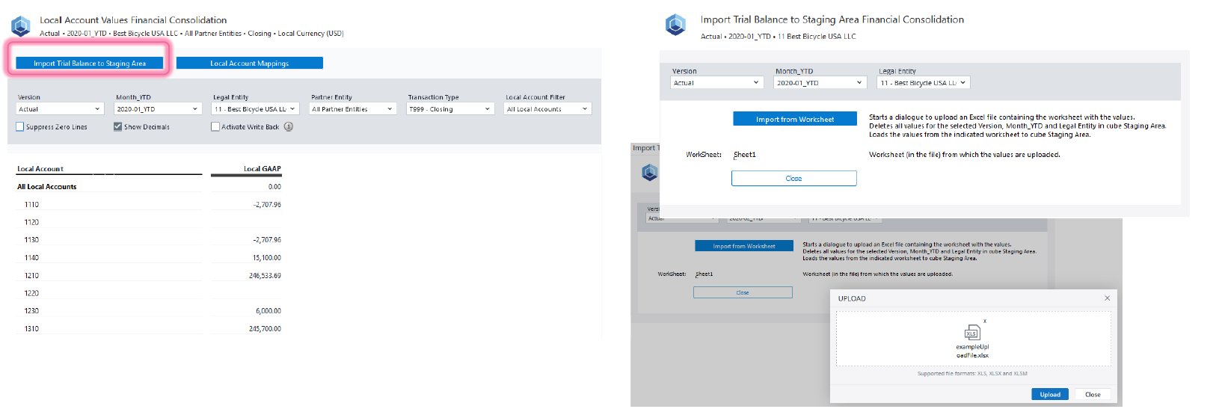Open Version dropdown in Local Account Values view
1219x409 pixels.
[59, 109]
